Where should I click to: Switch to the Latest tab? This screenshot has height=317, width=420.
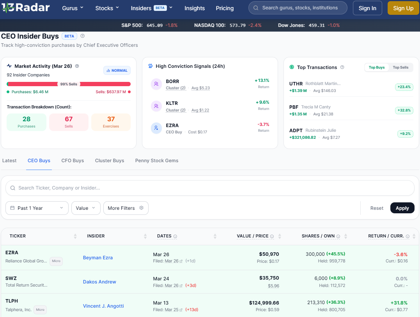9,161
